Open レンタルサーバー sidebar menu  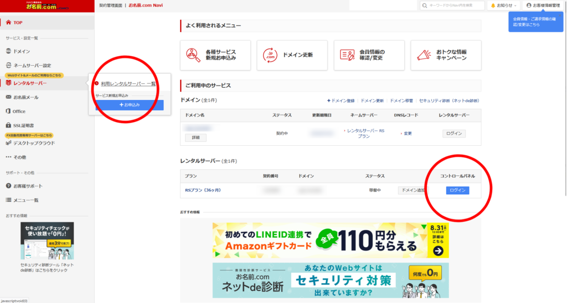(x=29, y=83)
